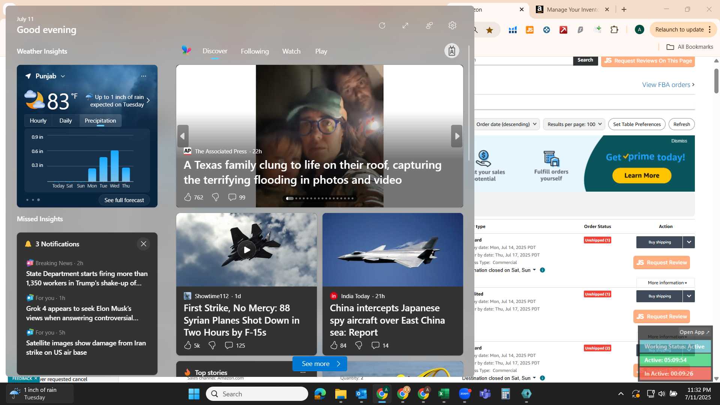The image size is (720, 405).
Task: Open personalization badge icon near Play tab
Action: click(452, 51)
